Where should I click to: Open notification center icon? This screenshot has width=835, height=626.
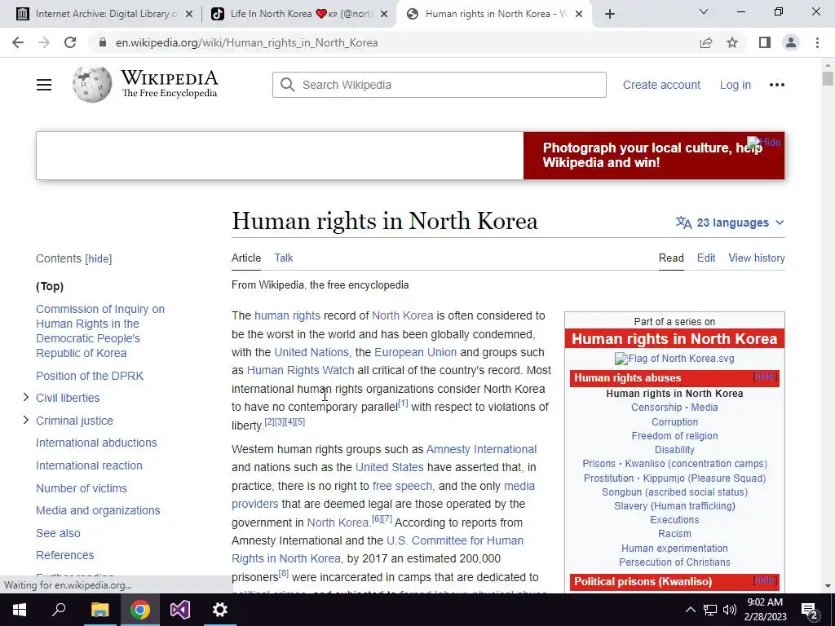click(810, 610)
